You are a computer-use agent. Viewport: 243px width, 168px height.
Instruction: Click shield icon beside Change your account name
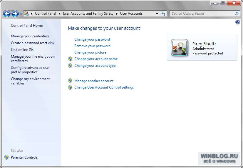point(70,59)
